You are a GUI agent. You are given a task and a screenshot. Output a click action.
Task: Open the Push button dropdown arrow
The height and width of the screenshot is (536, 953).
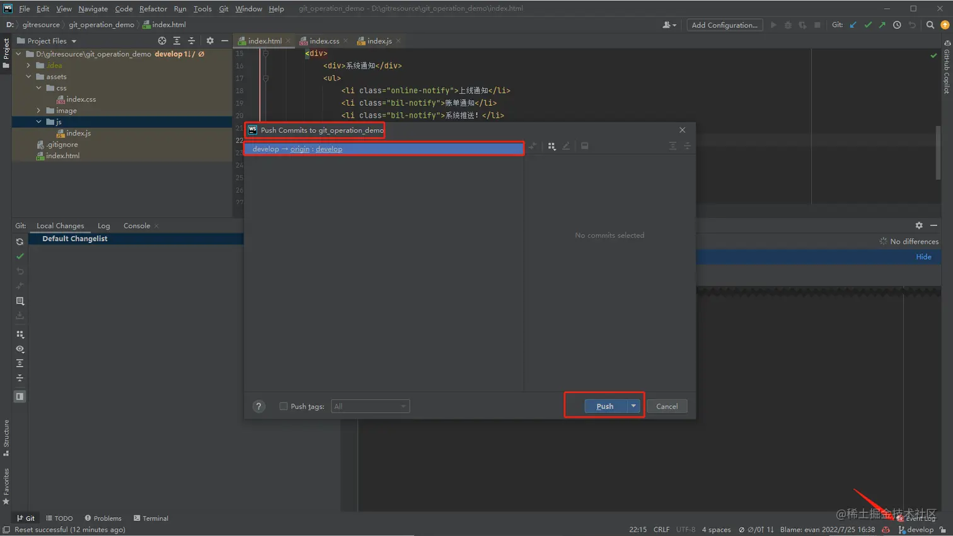633,406
